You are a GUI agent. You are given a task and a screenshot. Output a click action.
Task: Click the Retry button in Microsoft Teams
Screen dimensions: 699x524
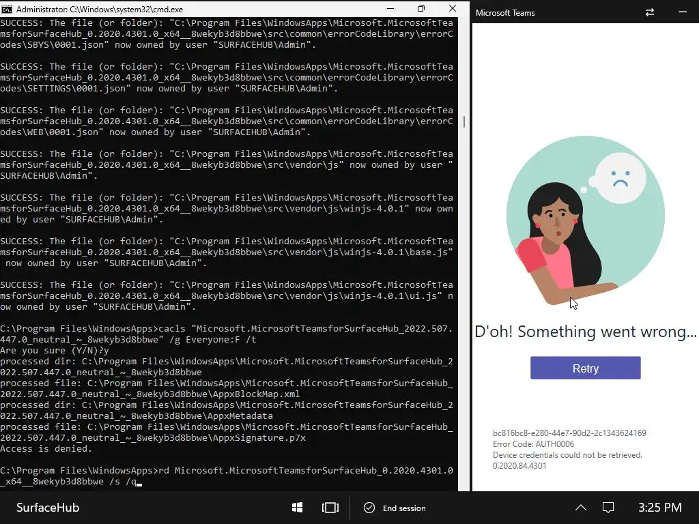tap(585, 368)
